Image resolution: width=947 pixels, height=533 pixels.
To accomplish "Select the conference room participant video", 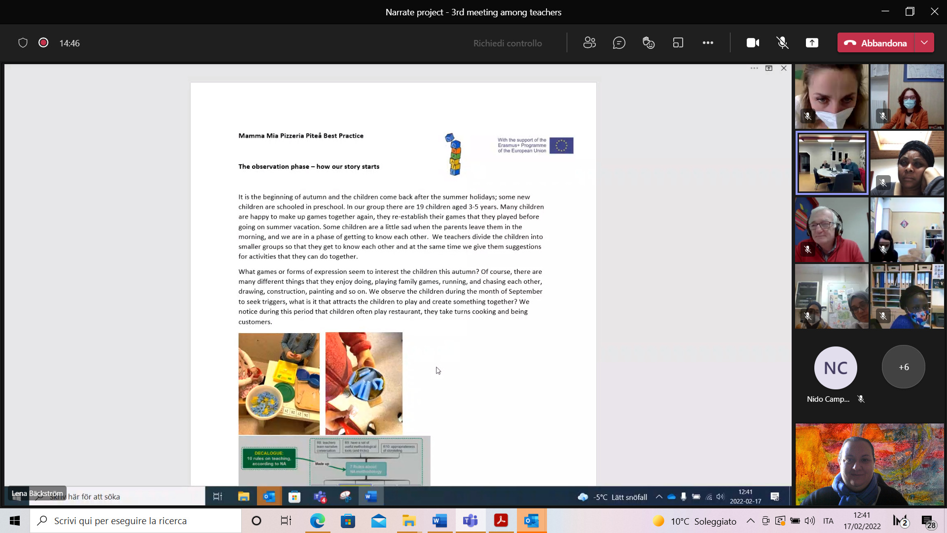I will click(832, 163).
